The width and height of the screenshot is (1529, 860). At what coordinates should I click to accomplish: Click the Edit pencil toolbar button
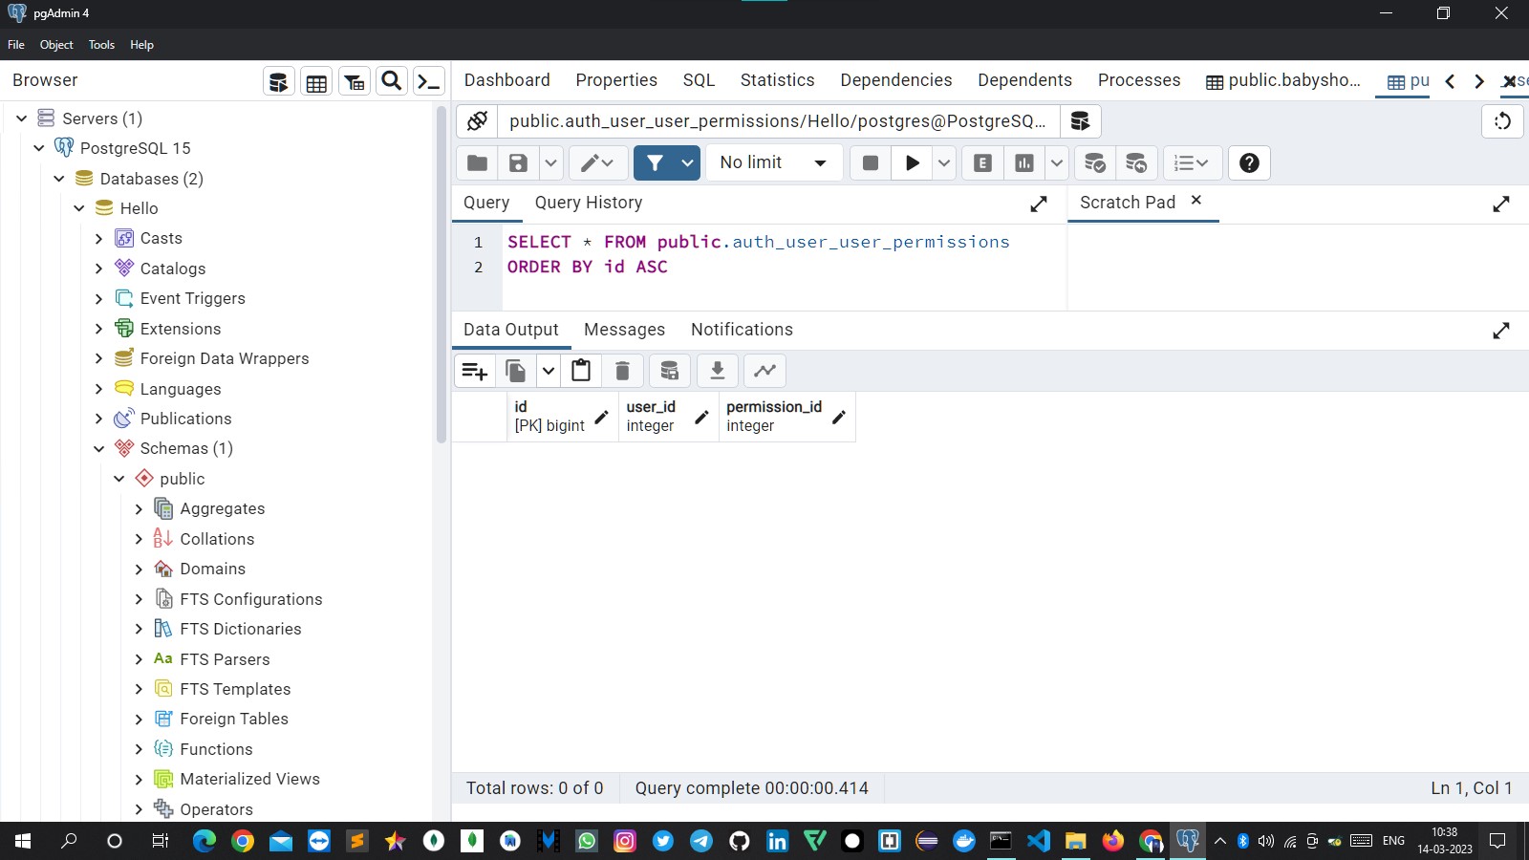[x=598, y=162]
